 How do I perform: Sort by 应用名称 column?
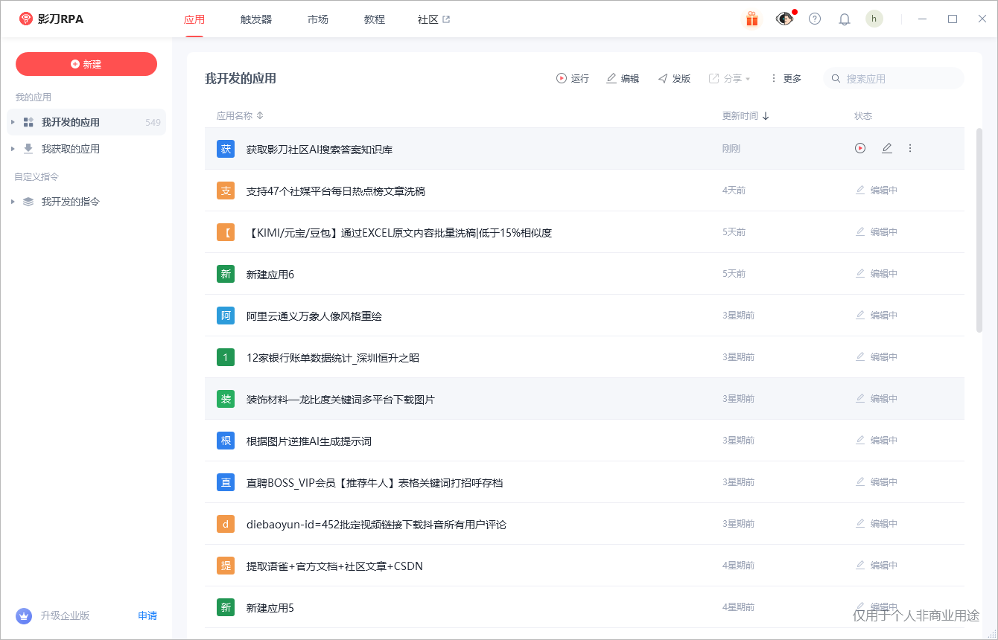tap(240, 116)
